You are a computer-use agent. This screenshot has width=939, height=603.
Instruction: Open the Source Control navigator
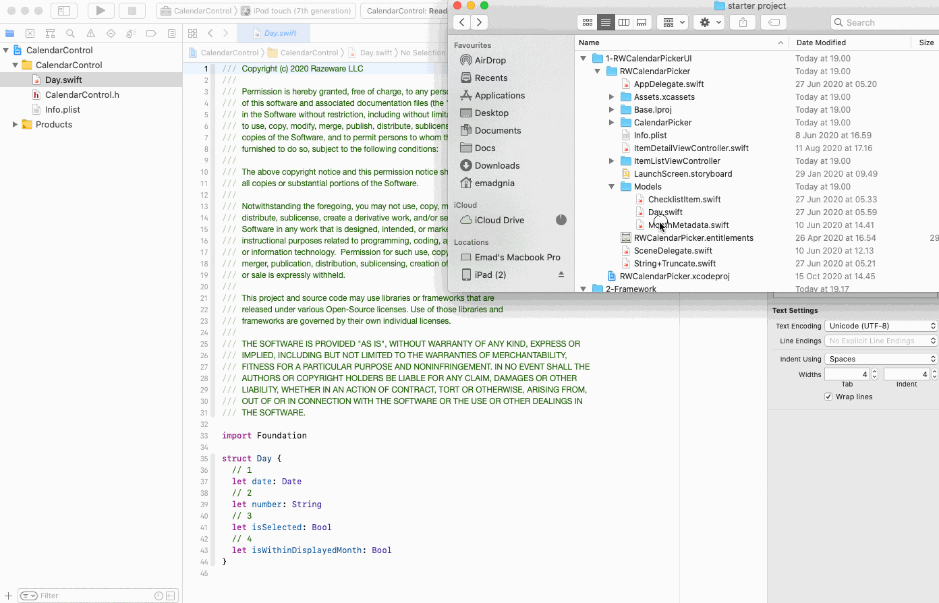[x=30, y=33]
